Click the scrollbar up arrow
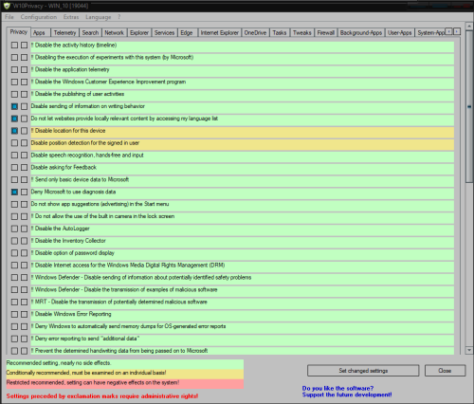This screenshot has width=474, height=404. pos(469,26)
